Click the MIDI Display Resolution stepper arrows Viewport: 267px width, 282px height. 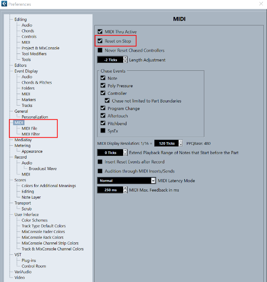(181, 143)
